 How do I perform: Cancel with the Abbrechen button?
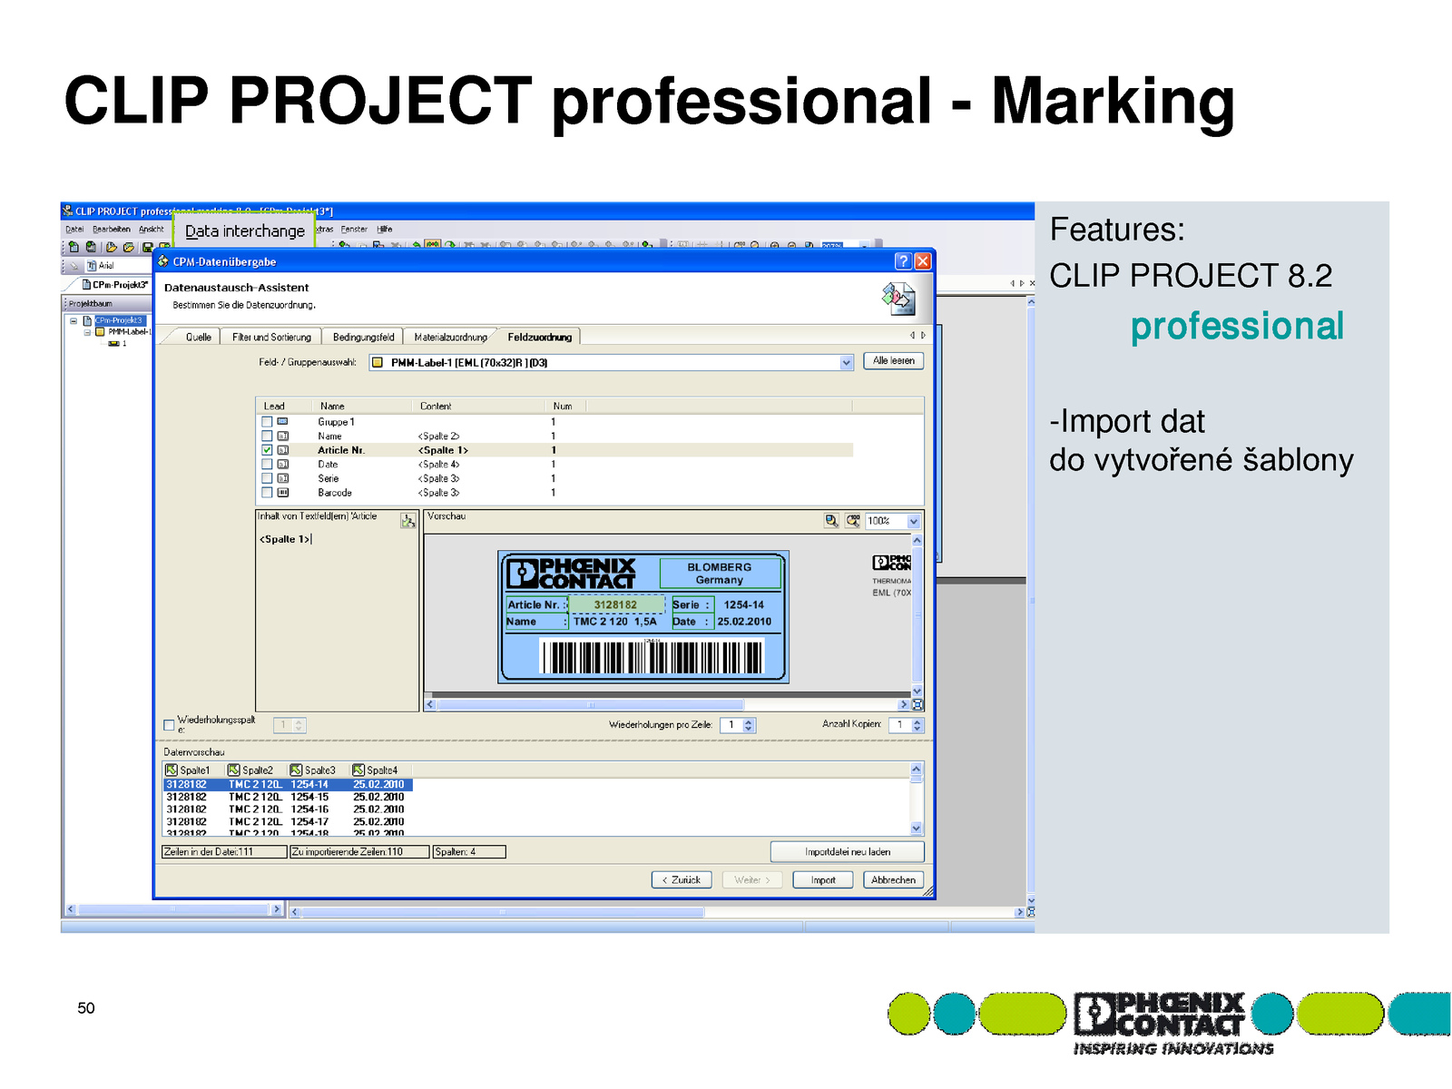893,880
